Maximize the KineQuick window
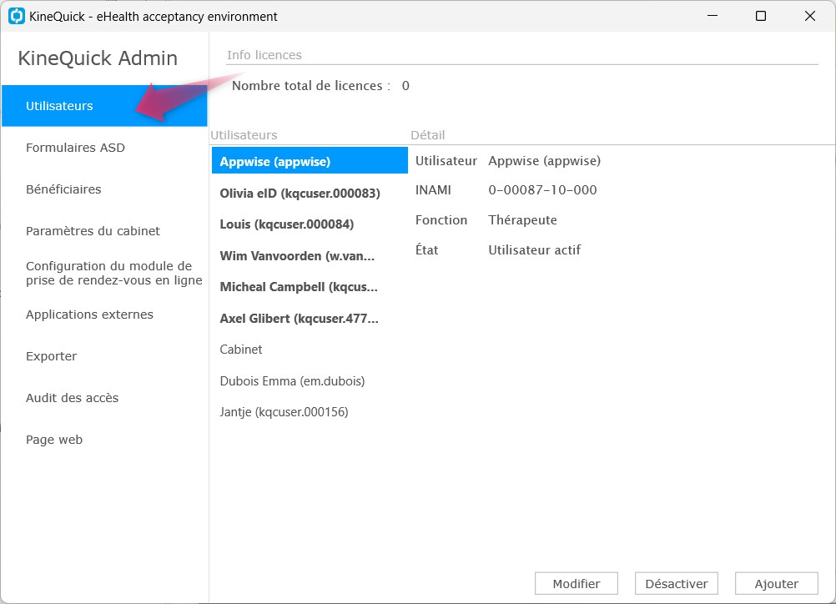This screenshot has height=604, width=836. point(761,16)
